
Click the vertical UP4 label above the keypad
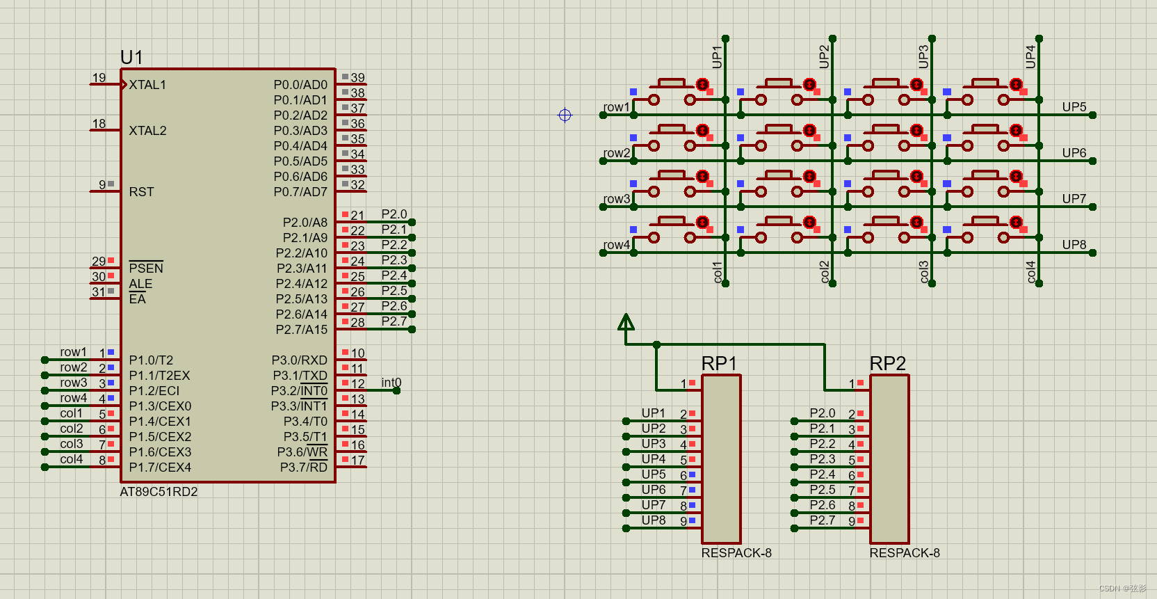pos(1030,57)
